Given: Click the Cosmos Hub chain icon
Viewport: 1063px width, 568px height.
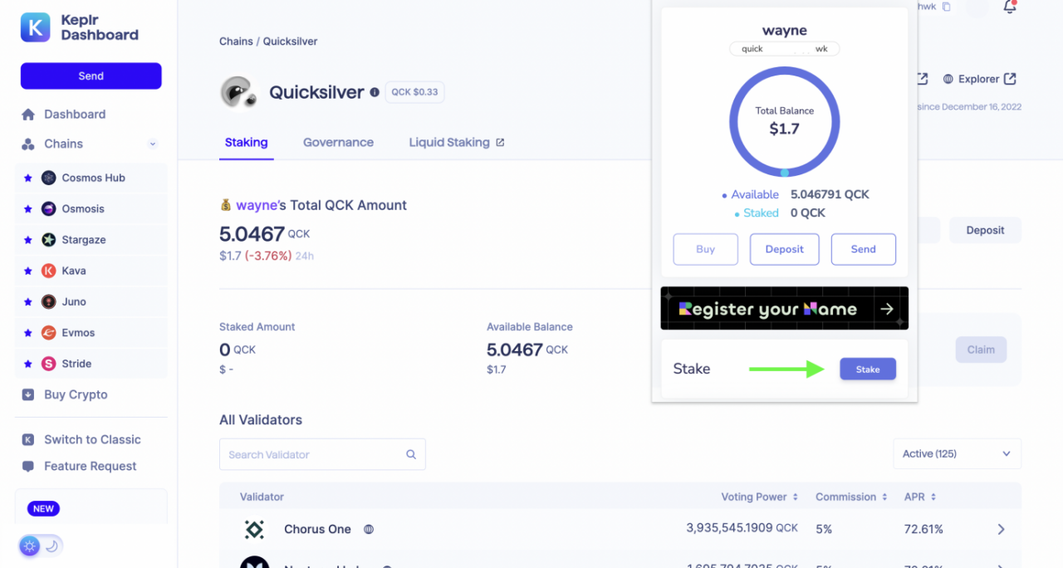Looking at the screenshot, I should pyautogui.click(x=49, y=178).
